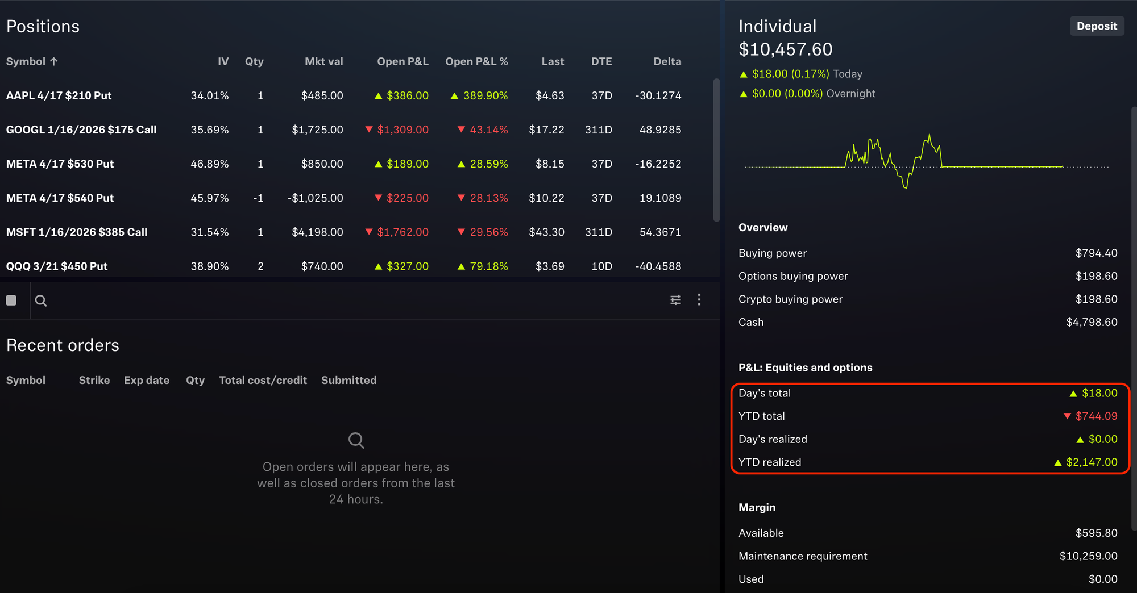Click the square stop icon beside search
The width and height of the screenshot is (1137, 593).
pyautogui.click(x=11, y=300)
